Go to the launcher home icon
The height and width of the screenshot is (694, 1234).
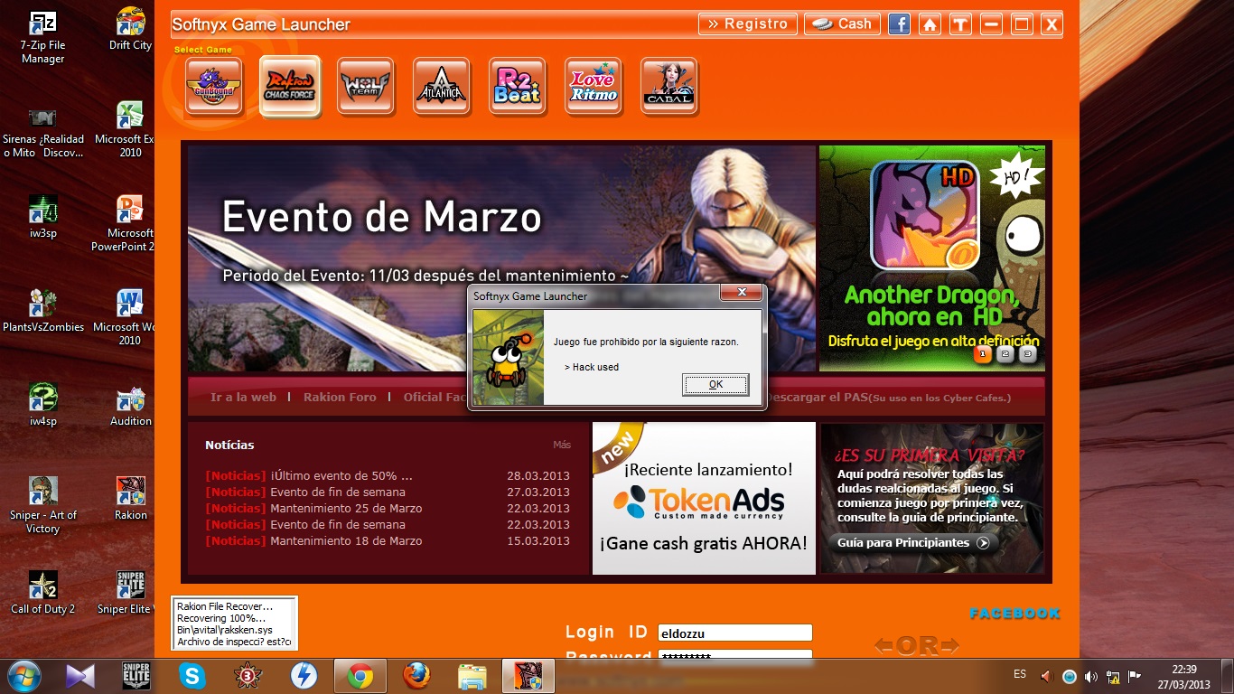[x=930, y=24]
